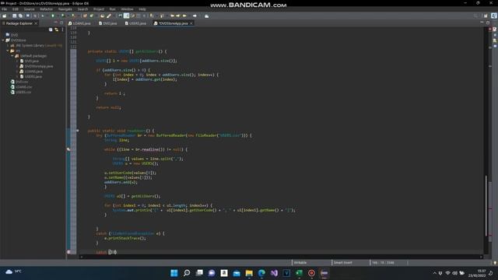Click the Windows Start button on taskbar
Screen dimensions: 498x280
(174, 273)
